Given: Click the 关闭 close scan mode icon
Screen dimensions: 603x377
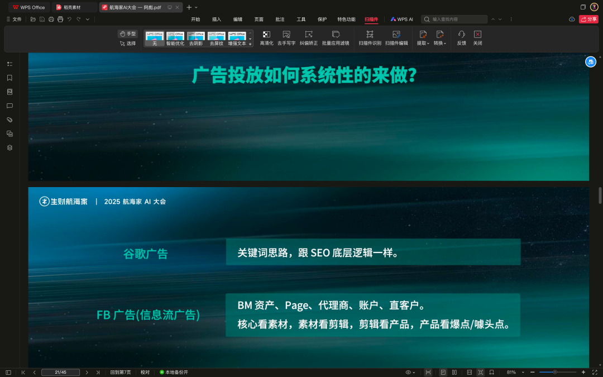Looking at the screenshot, I should (477, 39).
